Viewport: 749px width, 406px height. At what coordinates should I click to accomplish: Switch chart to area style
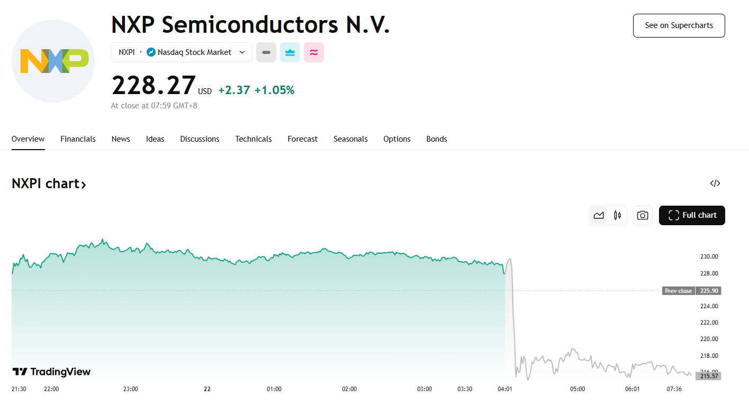click(599, 215)
